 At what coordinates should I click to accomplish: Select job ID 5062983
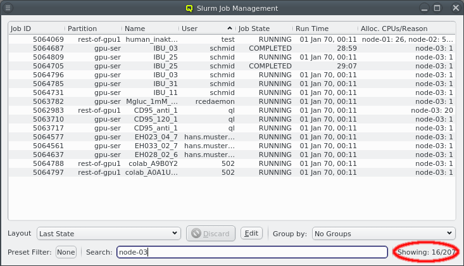(48, 110)
